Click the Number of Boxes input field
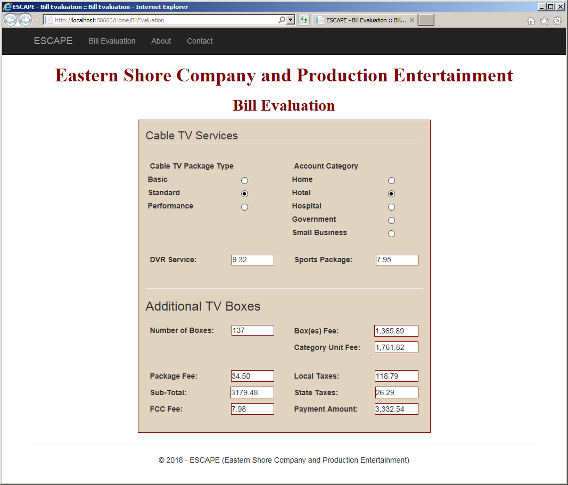Screen dimensions: 568x485 click(253, 330)
